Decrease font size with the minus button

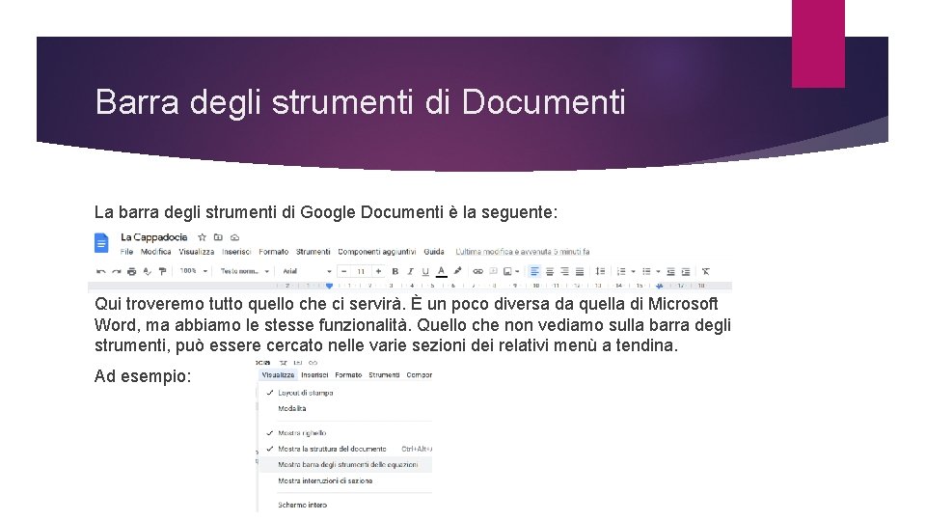[344, 272]
